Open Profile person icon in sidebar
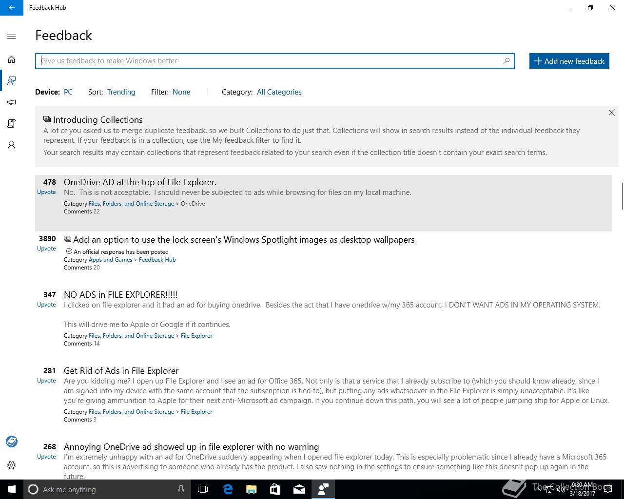 (12, 145)
